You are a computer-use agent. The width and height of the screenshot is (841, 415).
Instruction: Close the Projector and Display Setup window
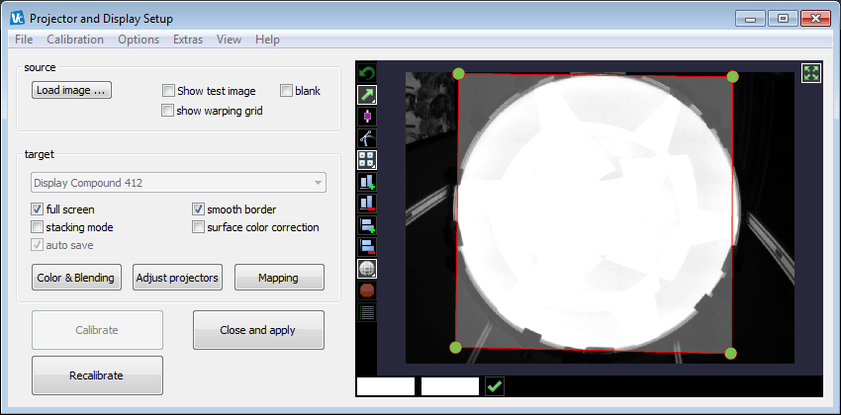click(x=815, y=19)
